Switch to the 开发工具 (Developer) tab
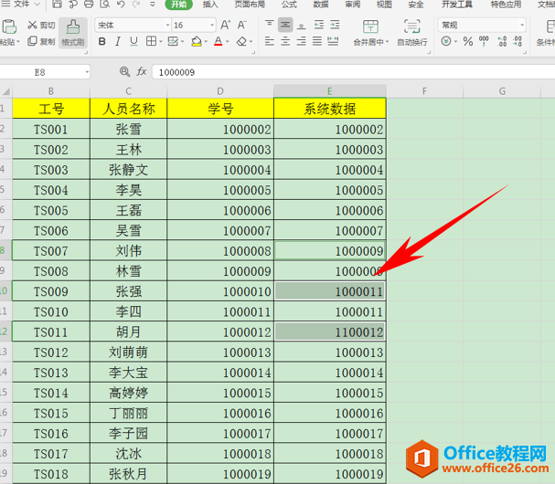 [x=457, y=5]
